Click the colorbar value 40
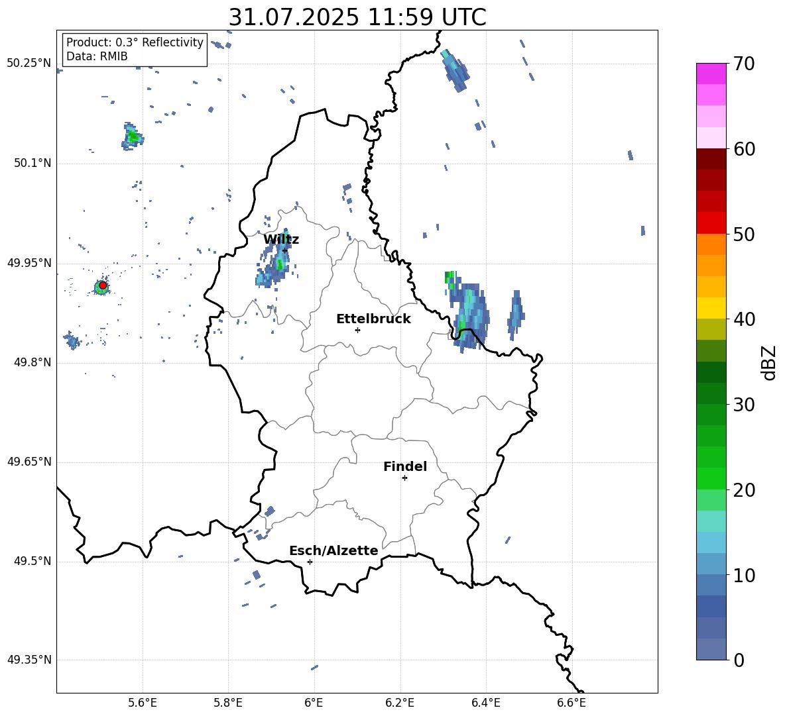 (744, 319)
